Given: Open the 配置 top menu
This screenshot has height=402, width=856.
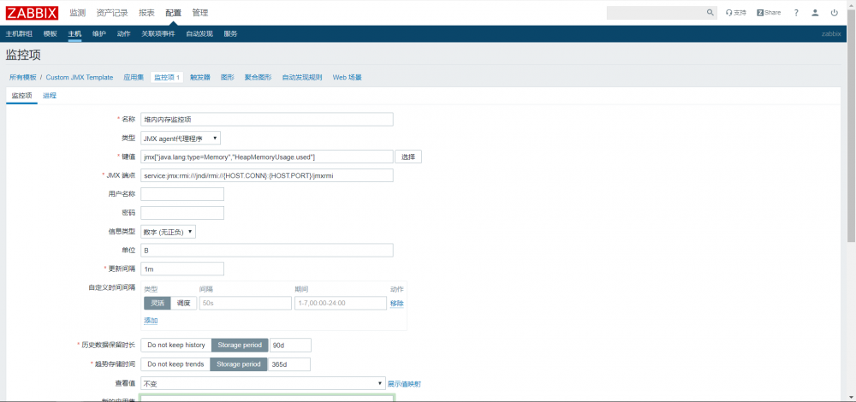Looking at the screenshot, I should pyautogui.click(x=173, y=13).
